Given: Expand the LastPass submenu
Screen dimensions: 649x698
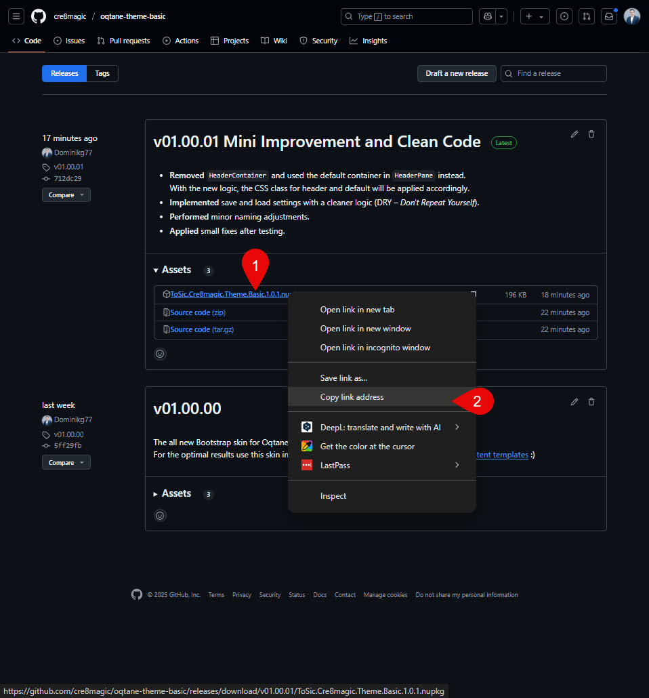Looking at the screenshot, I should point(457,465).
